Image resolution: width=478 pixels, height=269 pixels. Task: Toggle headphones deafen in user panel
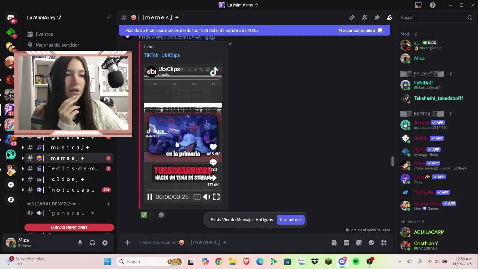[x=92, y=243]
